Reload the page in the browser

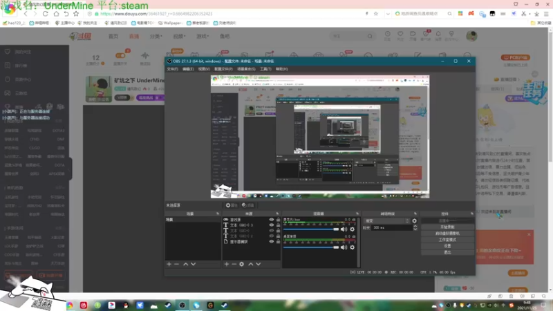click(45, 14)
